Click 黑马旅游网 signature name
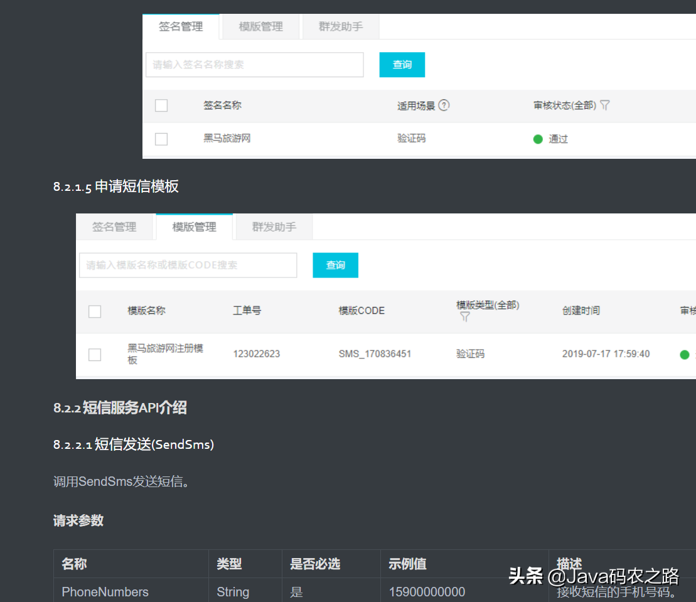 227,139
